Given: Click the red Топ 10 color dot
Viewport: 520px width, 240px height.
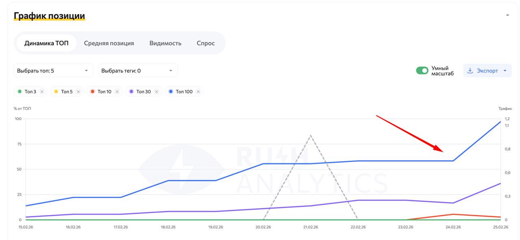Looking at the screenshot, I should [92, 92].
